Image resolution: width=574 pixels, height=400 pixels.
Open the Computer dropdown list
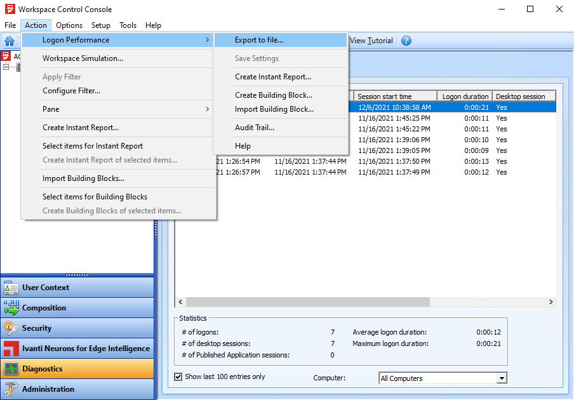click(502, 378)
